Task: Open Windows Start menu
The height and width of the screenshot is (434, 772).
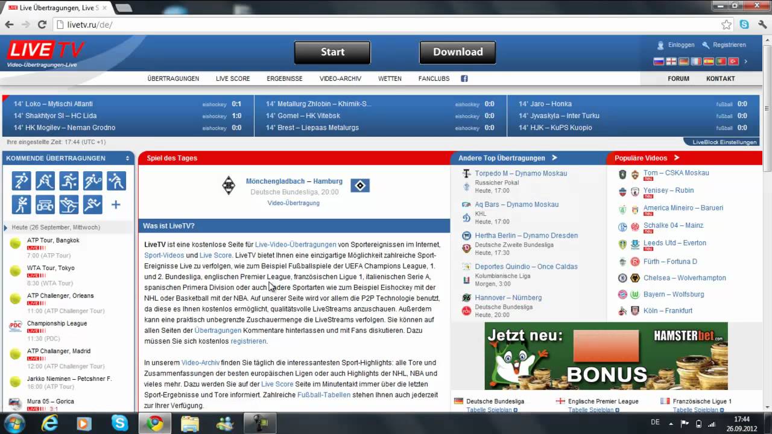Action: click(14, 423)
